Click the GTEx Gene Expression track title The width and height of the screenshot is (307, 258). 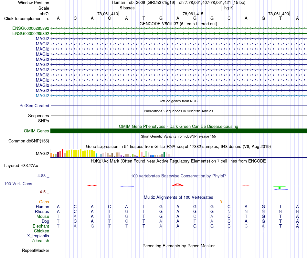pos(178,146)
